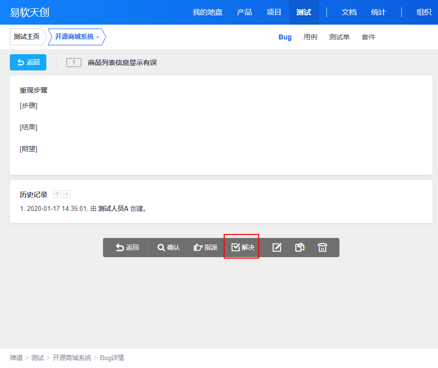Click the Bug详情 footer breadcrumb text

click(x=112, y=358)
